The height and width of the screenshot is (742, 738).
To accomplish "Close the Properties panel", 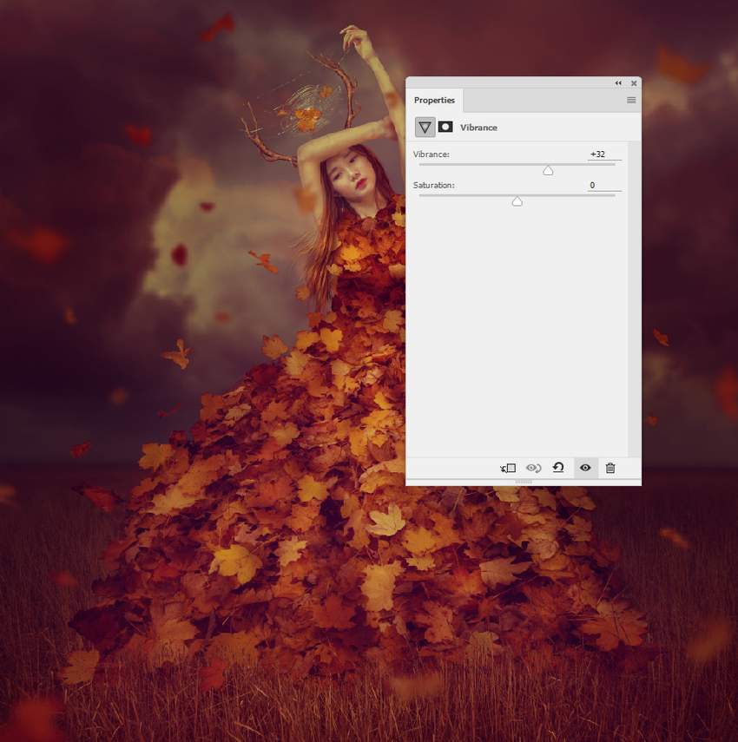I will tap(634, 83).
